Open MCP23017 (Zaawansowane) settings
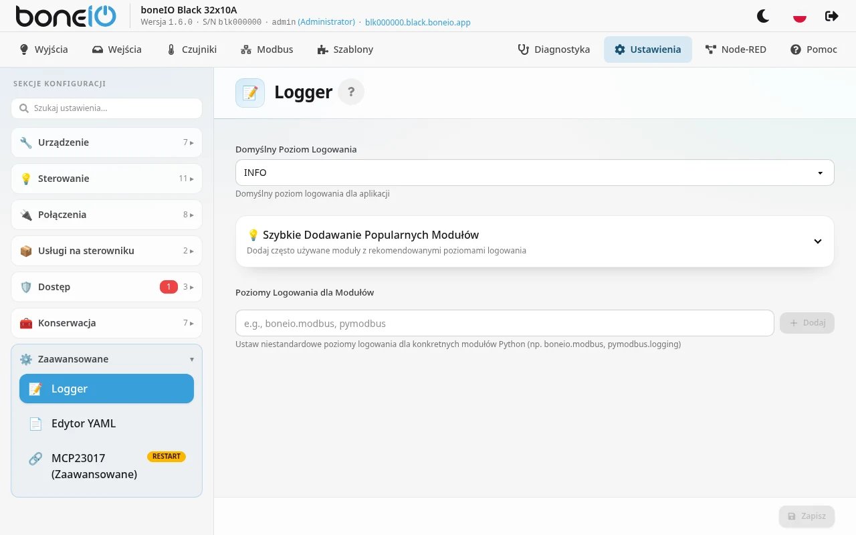 (x=106, y=466)
